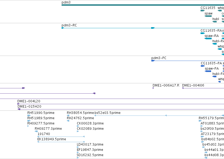
Task: Select the spaw gene glyph
Action: click(208, 16)
